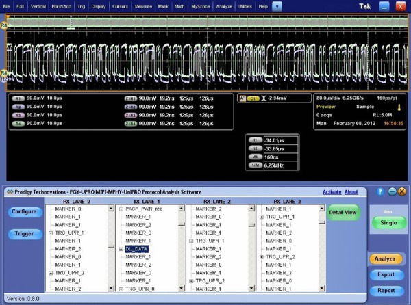This screenshot has height=305, width=411.
Task: Click the R4 reference channel badge
Action: 18,124
